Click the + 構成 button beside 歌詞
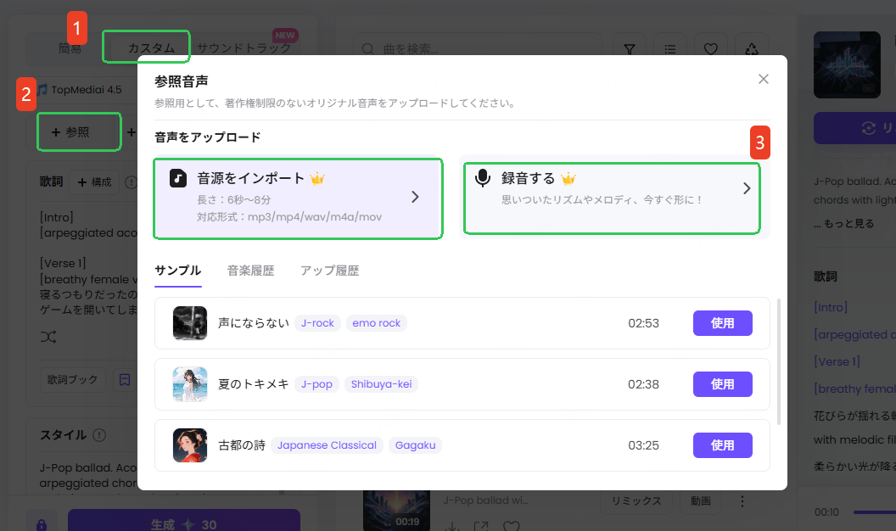The height and width of the screenshot is (531, 896). pos(95,182)
